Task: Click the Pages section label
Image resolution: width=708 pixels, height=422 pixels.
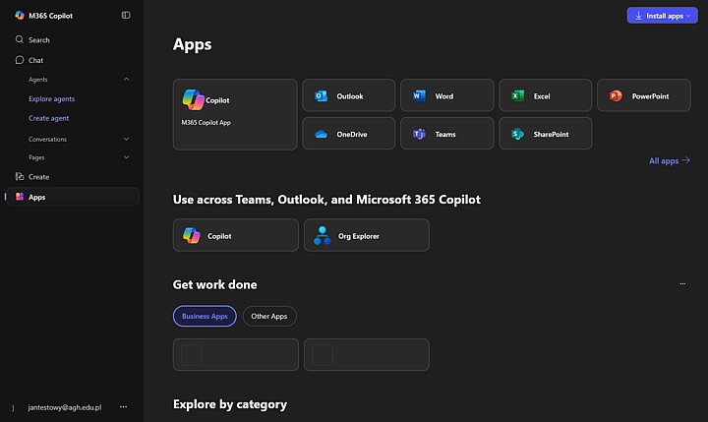Action: (x=36, y=157)
